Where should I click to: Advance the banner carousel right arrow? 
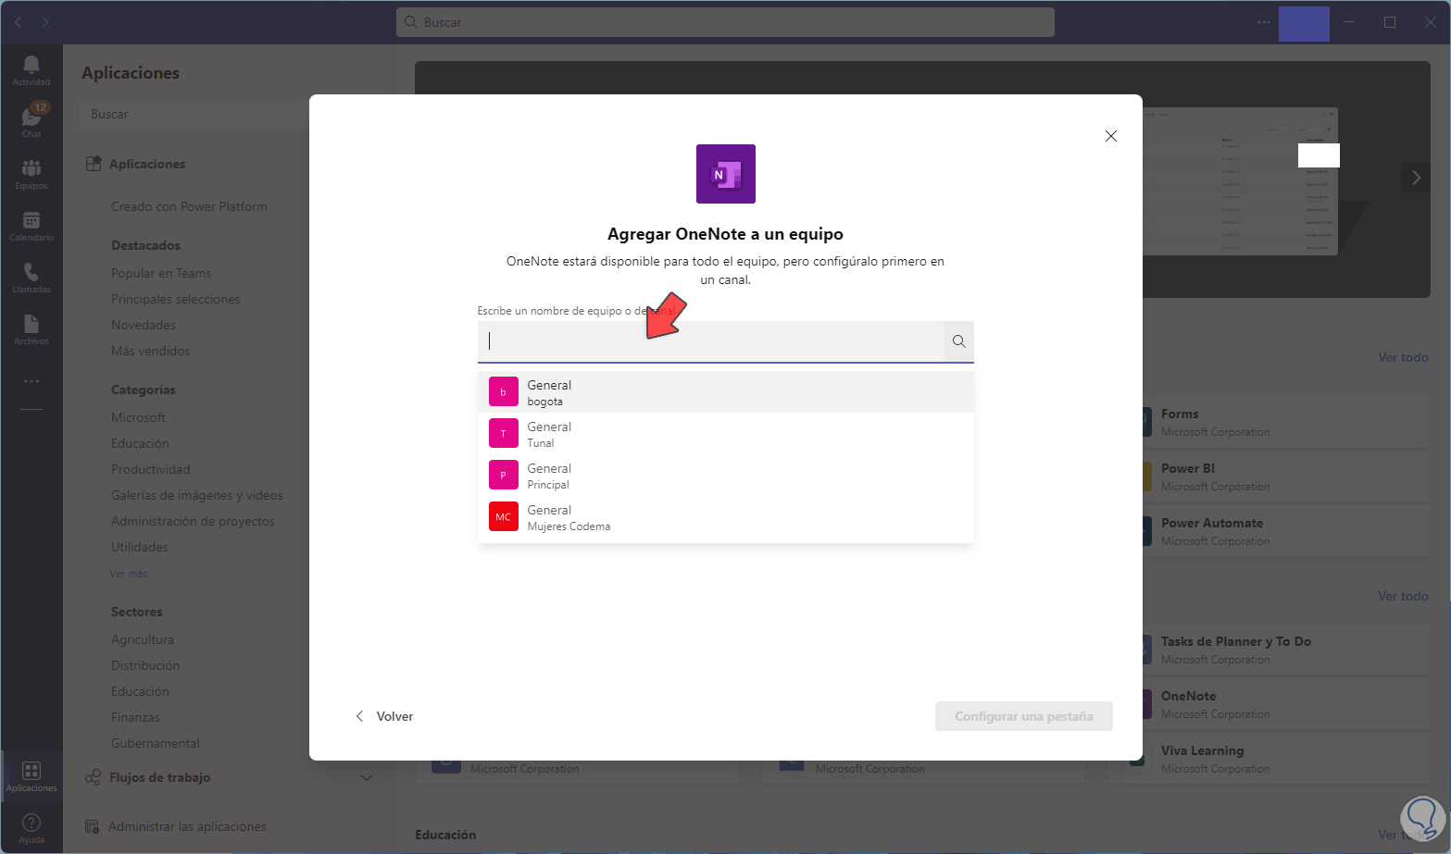coord(1416,178)
